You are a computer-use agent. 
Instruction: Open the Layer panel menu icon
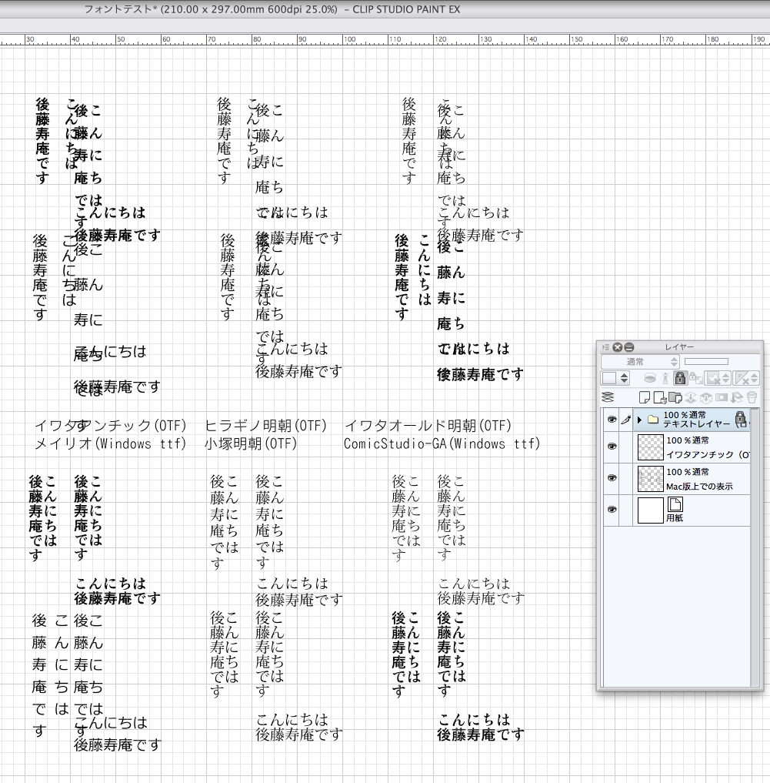[606, 347]
